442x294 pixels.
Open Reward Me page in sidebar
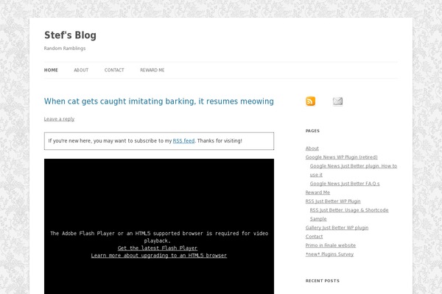[318, 193]
